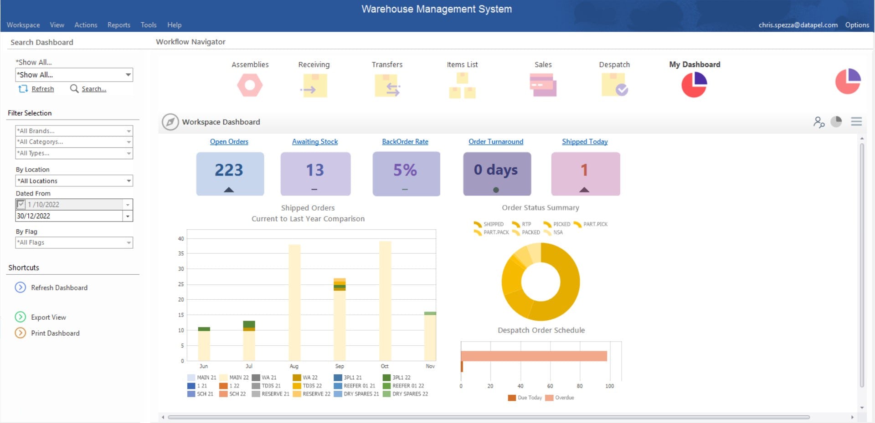Open the Assemblies workflow icon
This screenshot has width=875, height=423.
[250, 85]
